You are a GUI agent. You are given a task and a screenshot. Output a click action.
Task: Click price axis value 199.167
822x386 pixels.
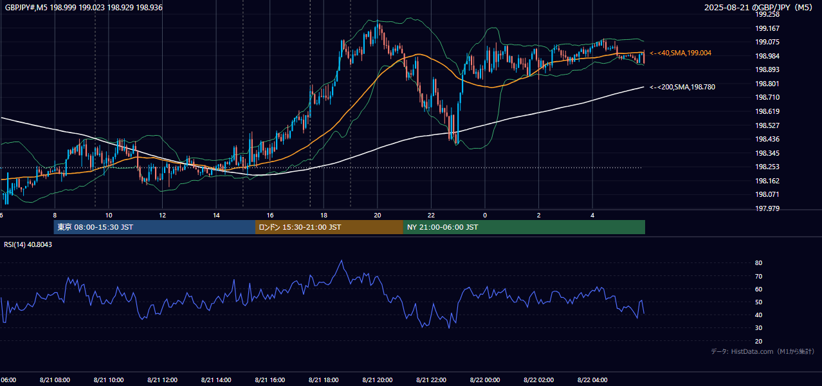pyautogui.click(x=767, y=28)
